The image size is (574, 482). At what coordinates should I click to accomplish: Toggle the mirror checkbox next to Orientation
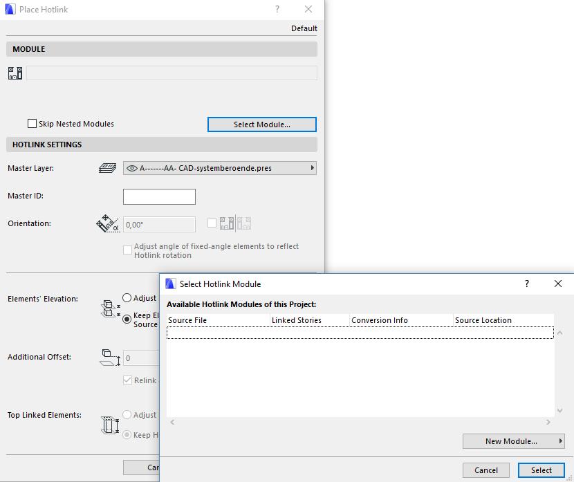pos(212,223)
